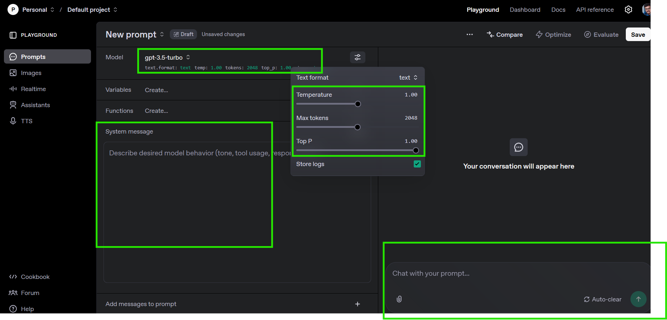Expand the gpt-3.5-turbo model dropdown
Image resolution: width=667 pixels, height=320 pixels.
tap(167, 57)
